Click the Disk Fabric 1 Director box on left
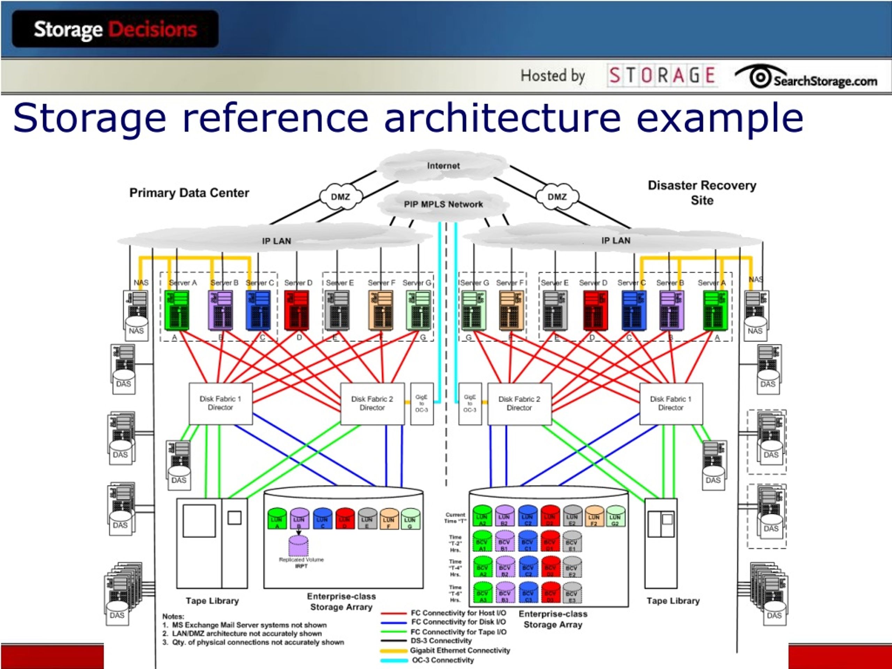 (221, 403)
